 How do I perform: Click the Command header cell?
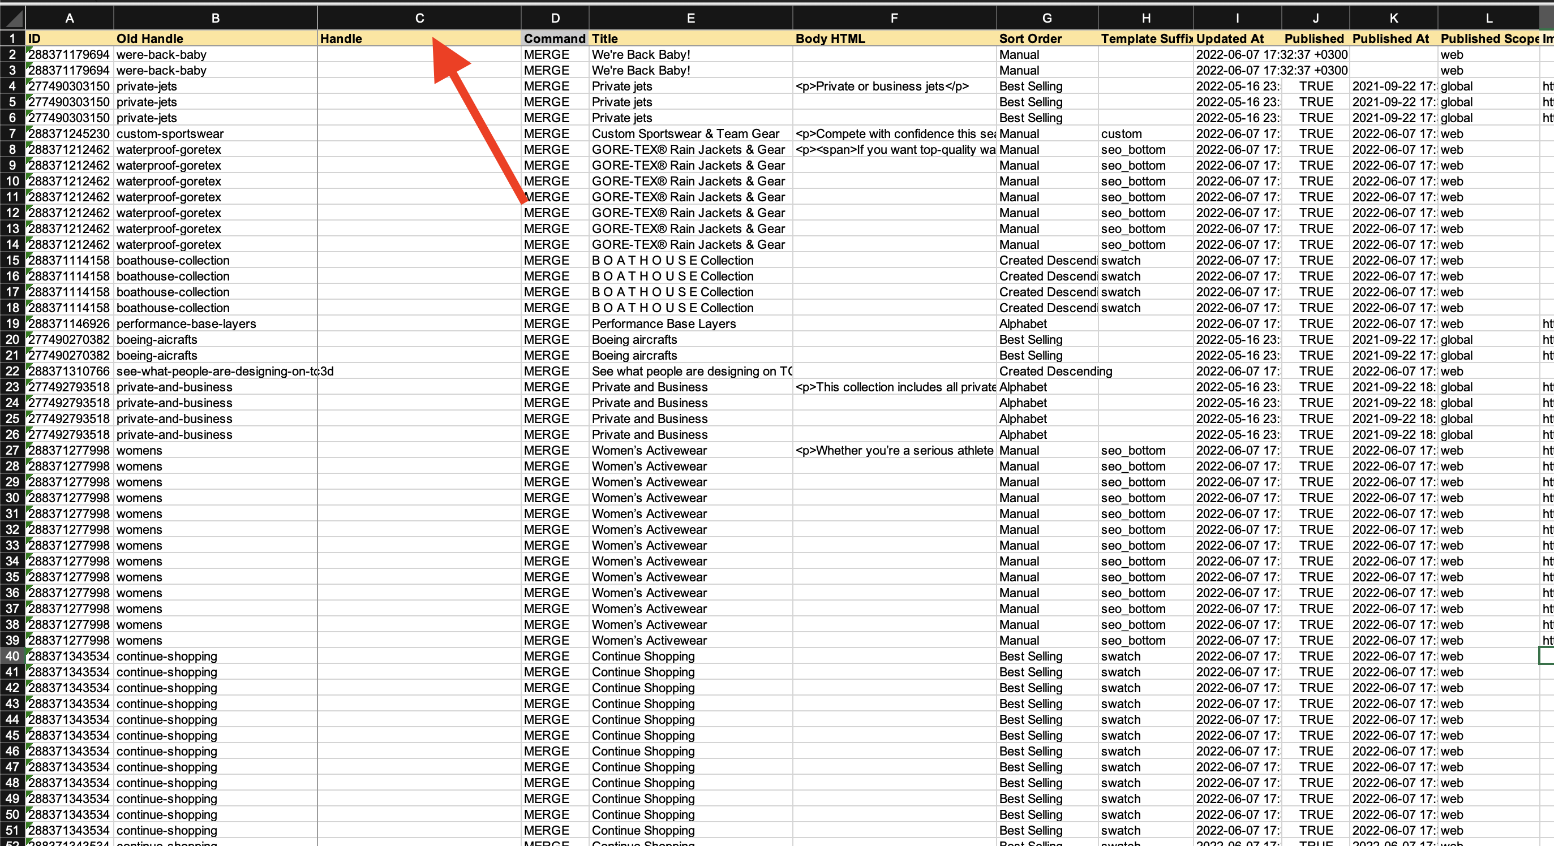[x=555, y=38]
